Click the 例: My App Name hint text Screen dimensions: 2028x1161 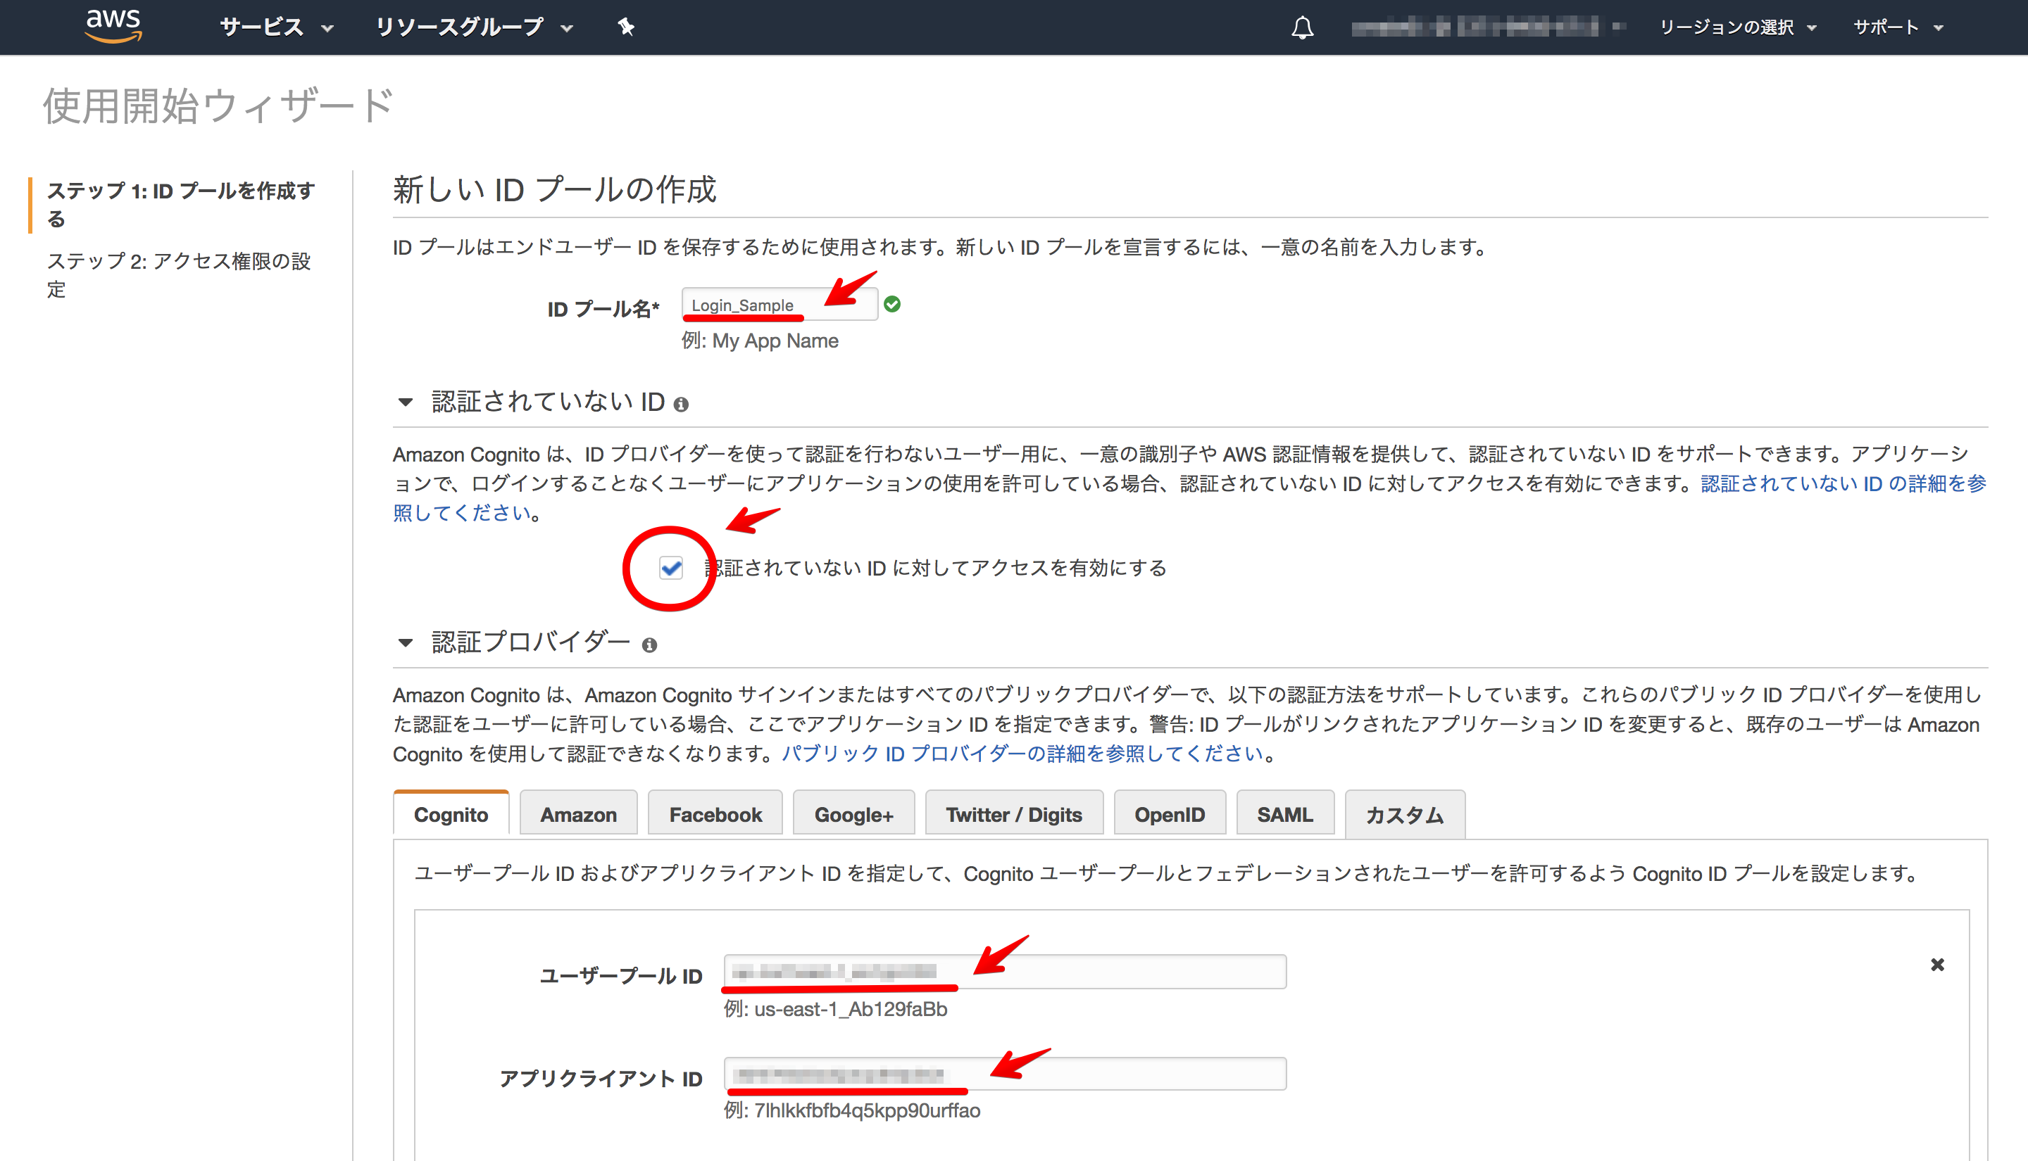point(760,341)
